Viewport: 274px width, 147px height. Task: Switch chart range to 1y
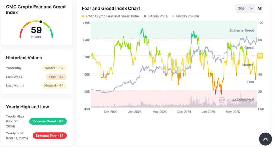coord(251,9)
